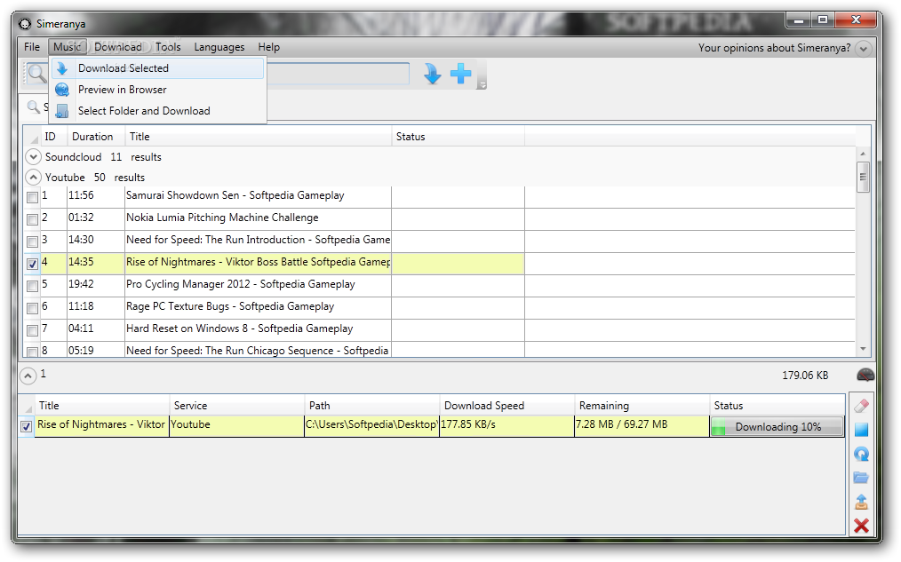Image resolution: width=901 pixels, height=562 pixels.
Task: Click the small search tab magnifier icon
Action: [34, 107]
